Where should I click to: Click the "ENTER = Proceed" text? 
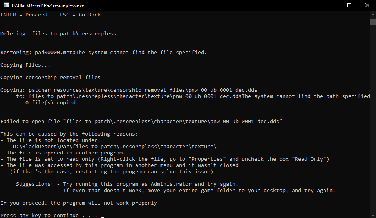(24, 15)
